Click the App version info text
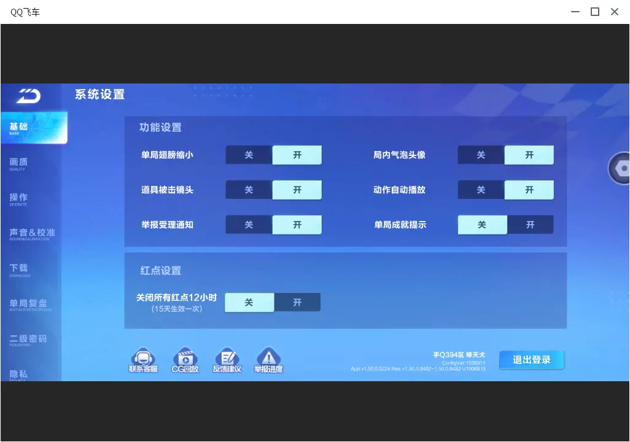This screenshot has height=442, width=630. 418,369
